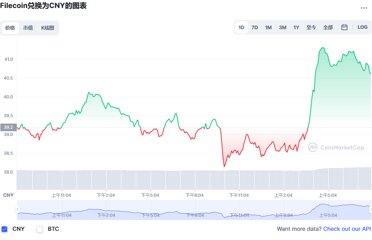The image size is (372, 240).
Task: Grab the left range slider handle
Action: pos(17,210)
